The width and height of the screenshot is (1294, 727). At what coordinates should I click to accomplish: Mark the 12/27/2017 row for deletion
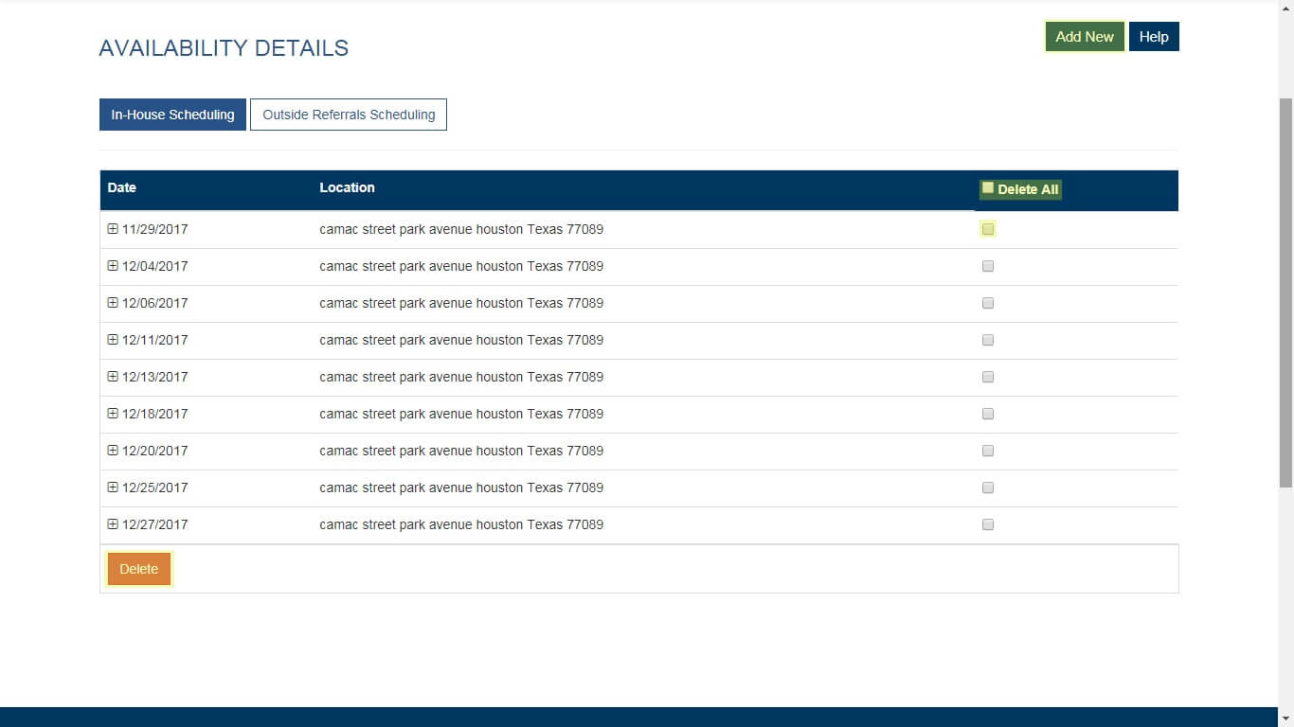(988, 524)
